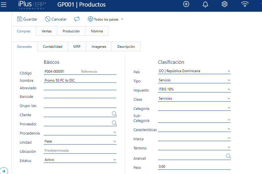This screenshot has height=174, width=262.
Task: Select the Generales sub-tab
Action: pos(24,47)
